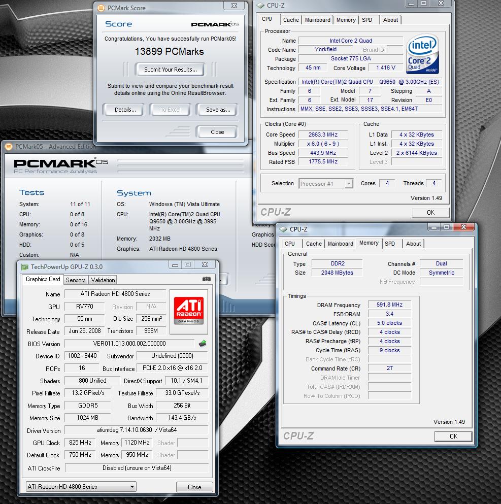Click the ATI Radeon logo in GPU-Z
The image size is (501, 504).
pos(189,312)
